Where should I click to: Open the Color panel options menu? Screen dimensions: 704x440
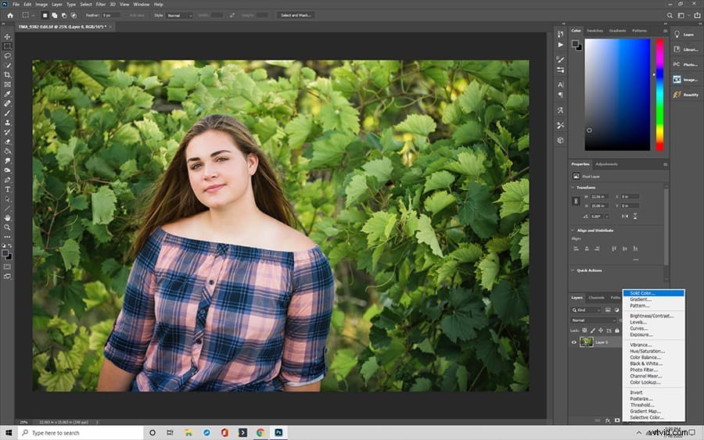[x=665, y=30]
